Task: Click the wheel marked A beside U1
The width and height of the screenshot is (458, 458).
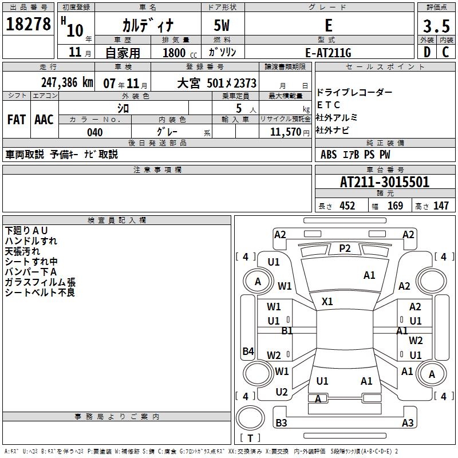Action: [x=258, y=282]
